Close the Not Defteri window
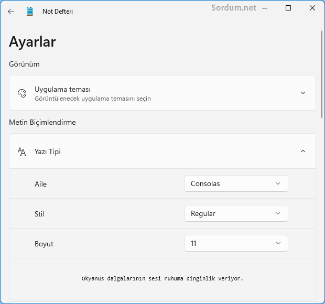 312,8
